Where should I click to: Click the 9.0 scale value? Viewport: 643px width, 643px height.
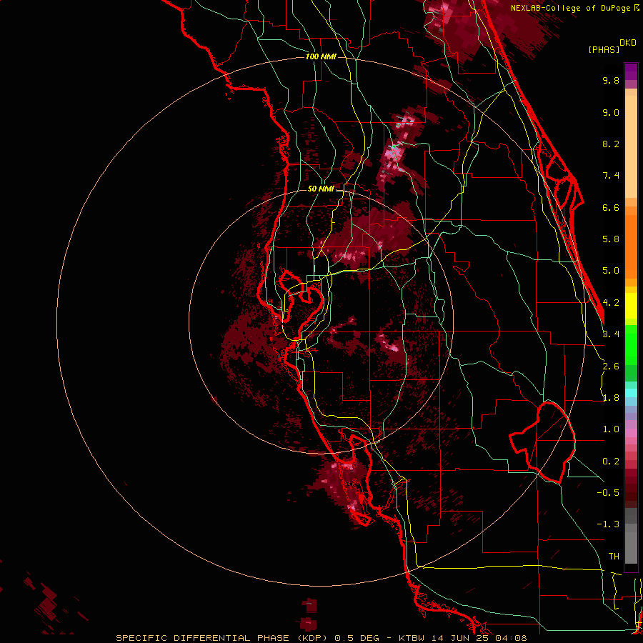[611, 112]
